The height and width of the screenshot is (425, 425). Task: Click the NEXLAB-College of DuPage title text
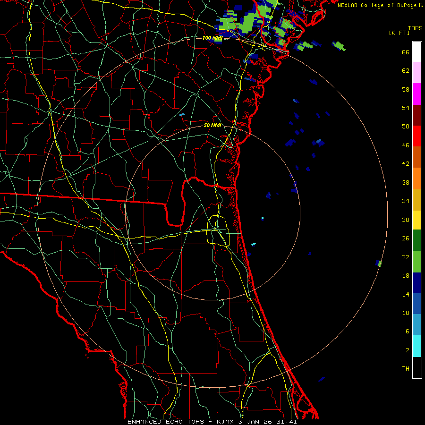click(x=377, y=5)
